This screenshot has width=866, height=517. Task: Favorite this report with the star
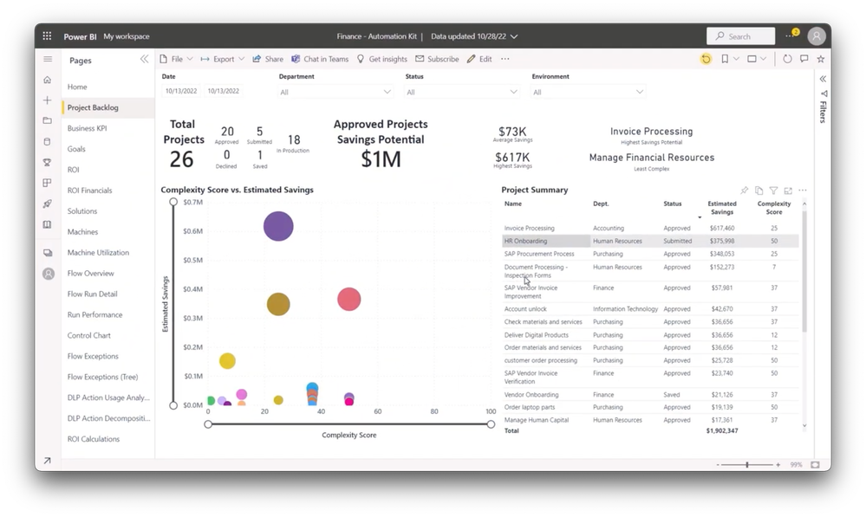tap(821, 59)
